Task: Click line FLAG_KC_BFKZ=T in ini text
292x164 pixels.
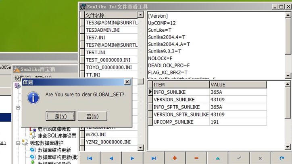Action: pos(168,72)
